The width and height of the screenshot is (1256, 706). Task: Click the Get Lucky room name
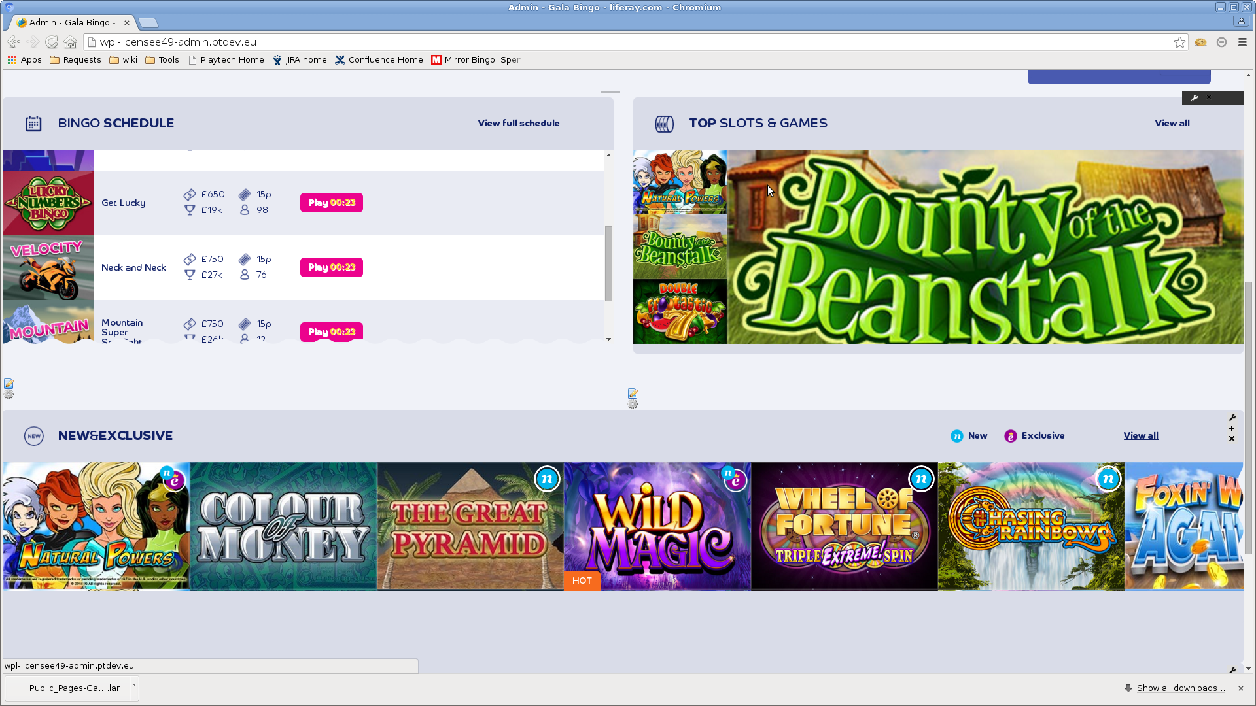124,203
